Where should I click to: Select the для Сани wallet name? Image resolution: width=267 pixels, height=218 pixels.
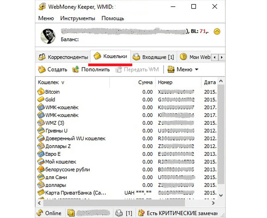point(56,178)
